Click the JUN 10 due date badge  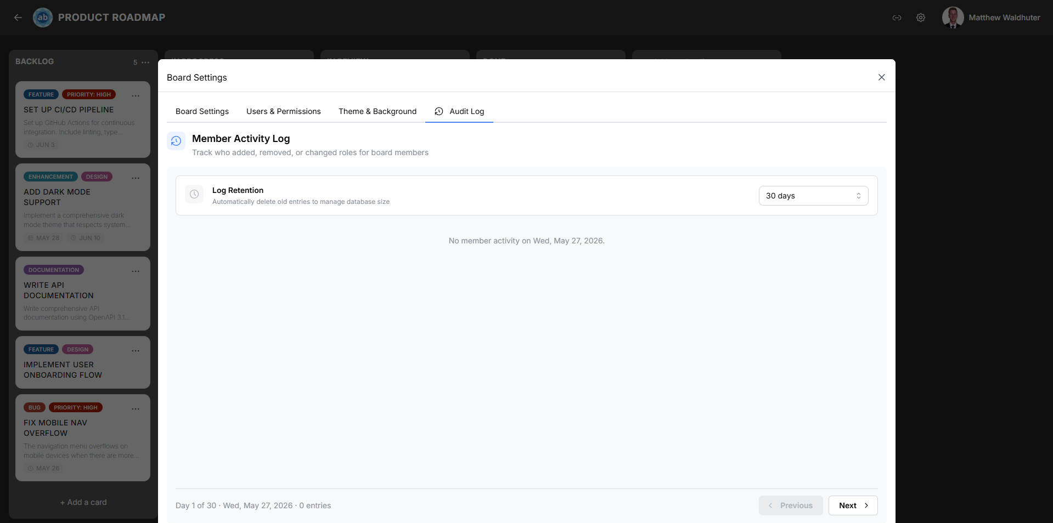tap(86, 238)
